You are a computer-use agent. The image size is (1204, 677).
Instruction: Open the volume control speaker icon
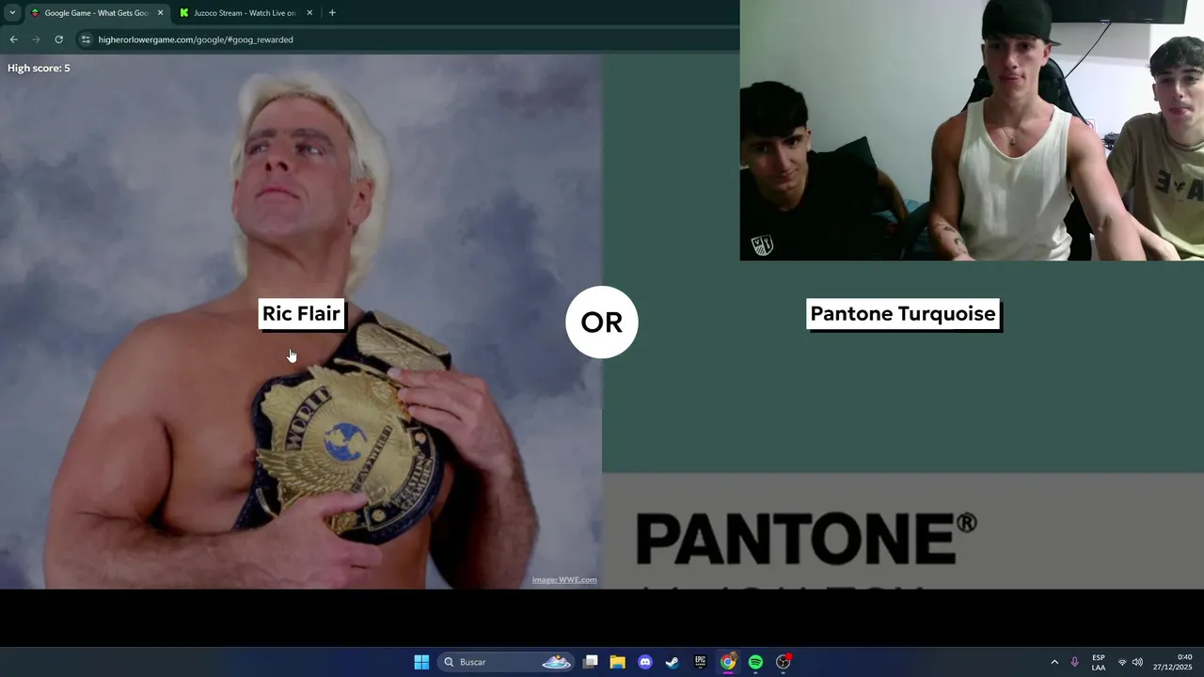tap(1137, 662)
